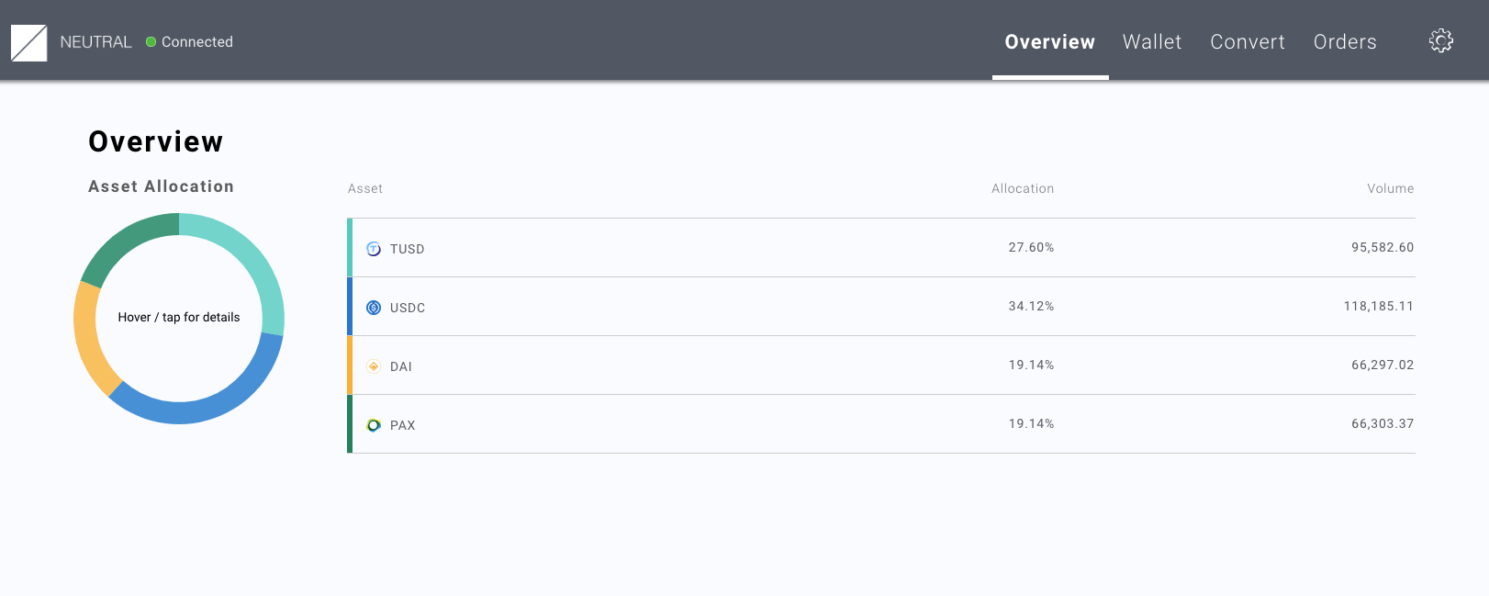Click the TUSD coin icon
The height and width of the screenshot is (596, 1489).
click(x=374, y=249)
